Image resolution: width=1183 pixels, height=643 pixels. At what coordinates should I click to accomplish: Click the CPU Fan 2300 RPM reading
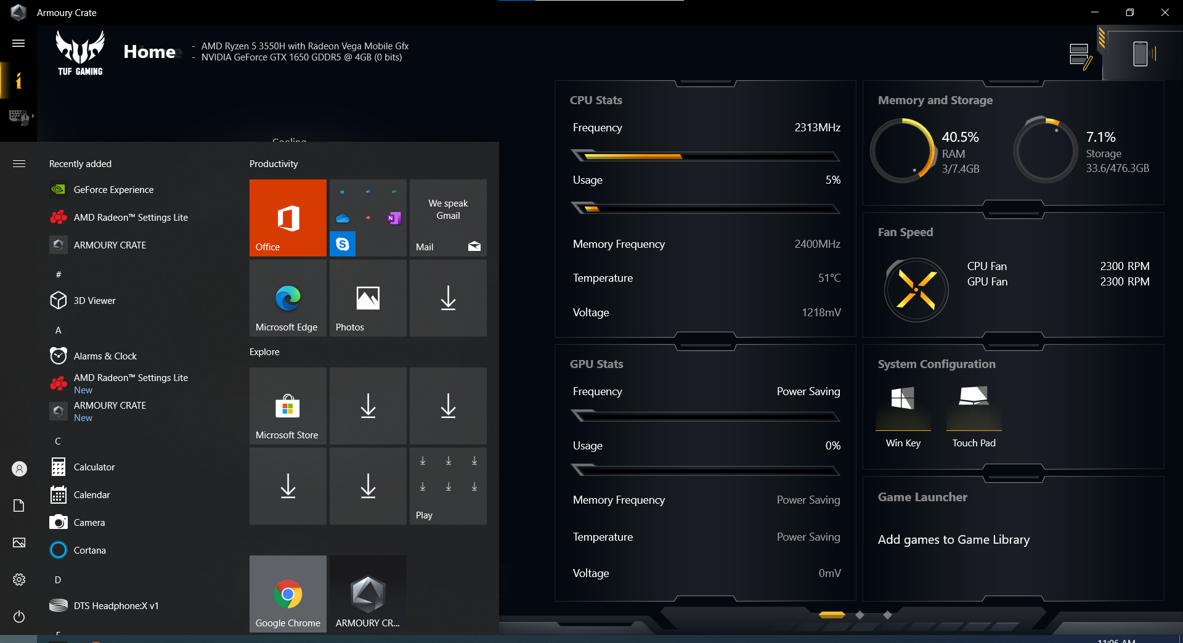coord(1124,266)
